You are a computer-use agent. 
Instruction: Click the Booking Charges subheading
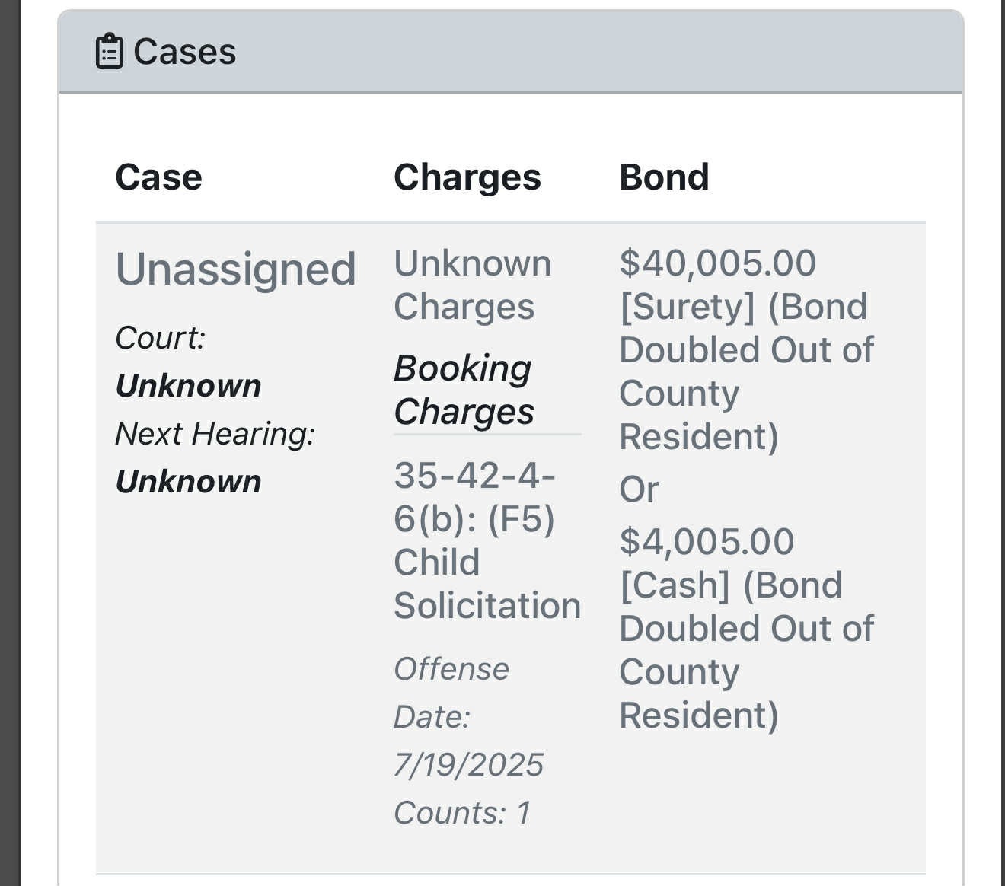click(x=464, y=390)
